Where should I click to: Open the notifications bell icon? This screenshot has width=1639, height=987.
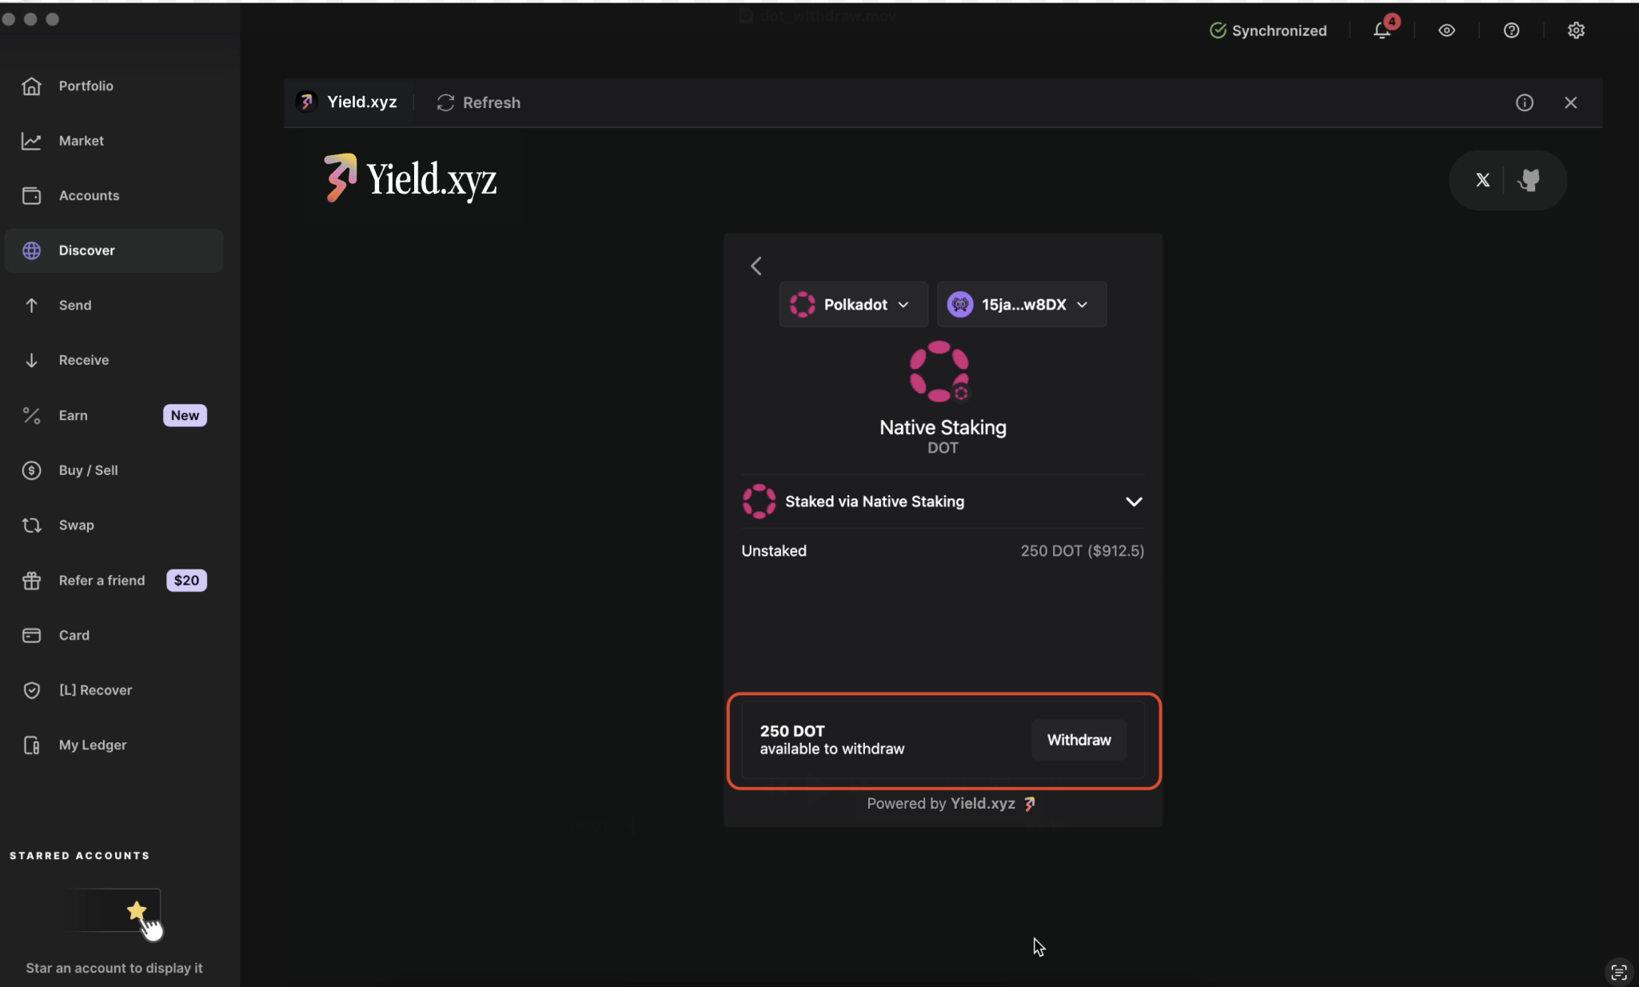click(1382, 30)
